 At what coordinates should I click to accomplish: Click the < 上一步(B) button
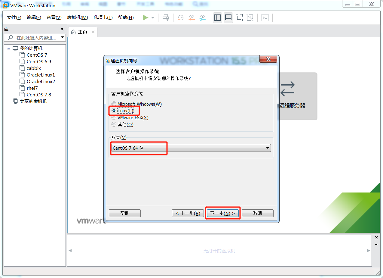(188, 213)
